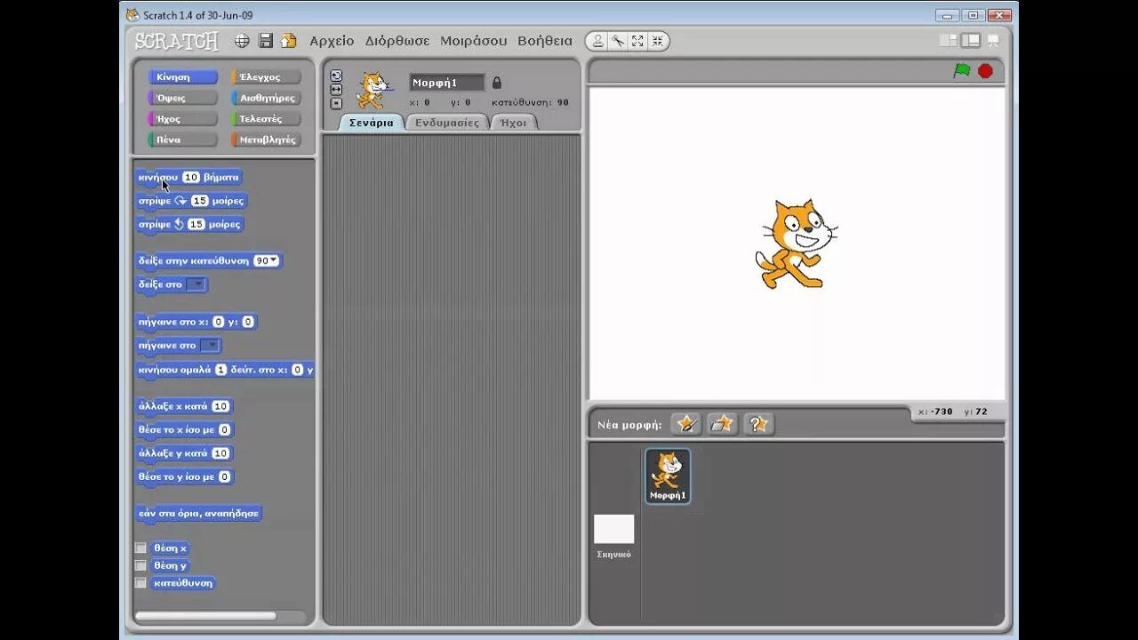The image size is (1138, 640).
Task: Select the grow sprite tool
Action: coord(637,41)
